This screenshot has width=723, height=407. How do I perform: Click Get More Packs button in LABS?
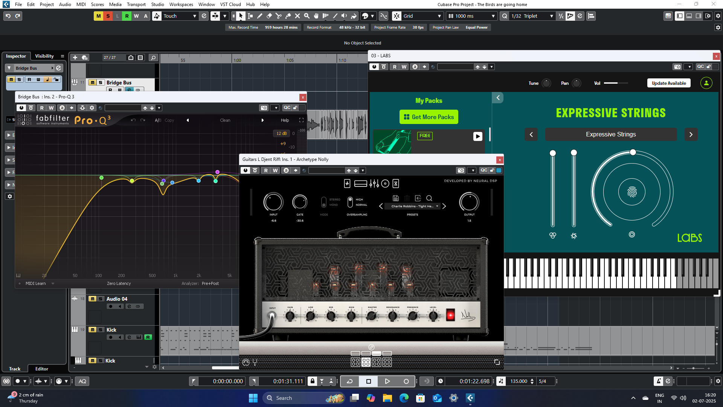coord(429,117)
